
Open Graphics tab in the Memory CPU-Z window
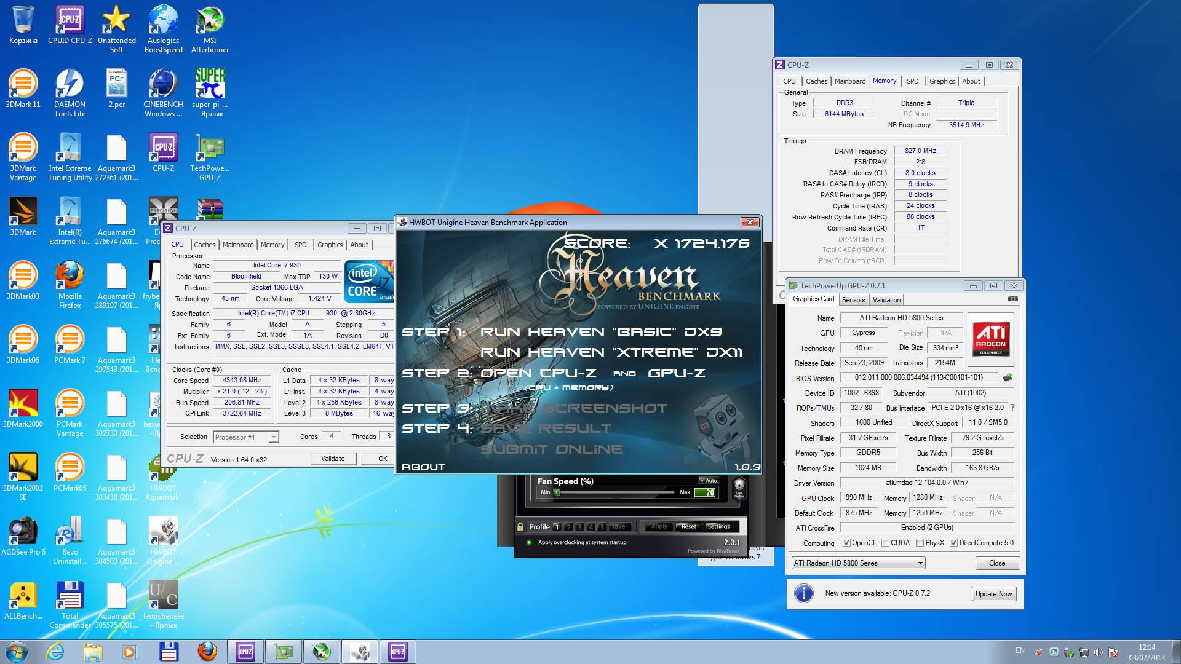[x=942, y=81]
